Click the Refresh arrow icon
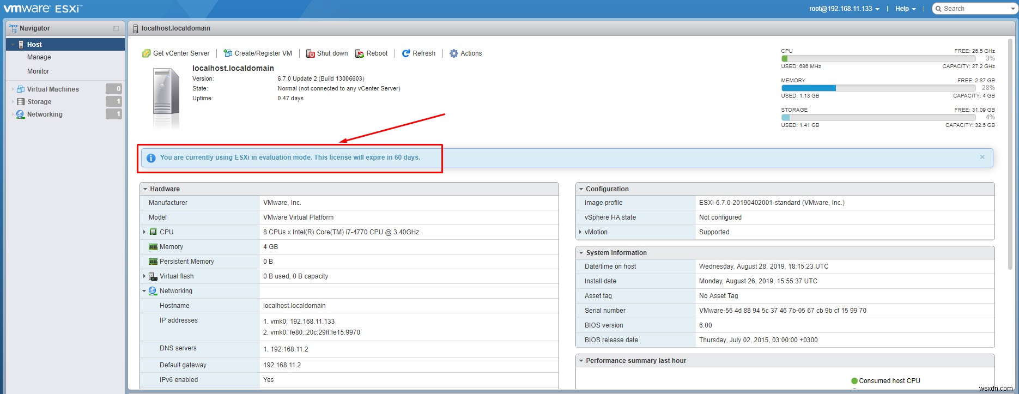The width and height of the screenshot is (1019, 394). pos(406,53)
